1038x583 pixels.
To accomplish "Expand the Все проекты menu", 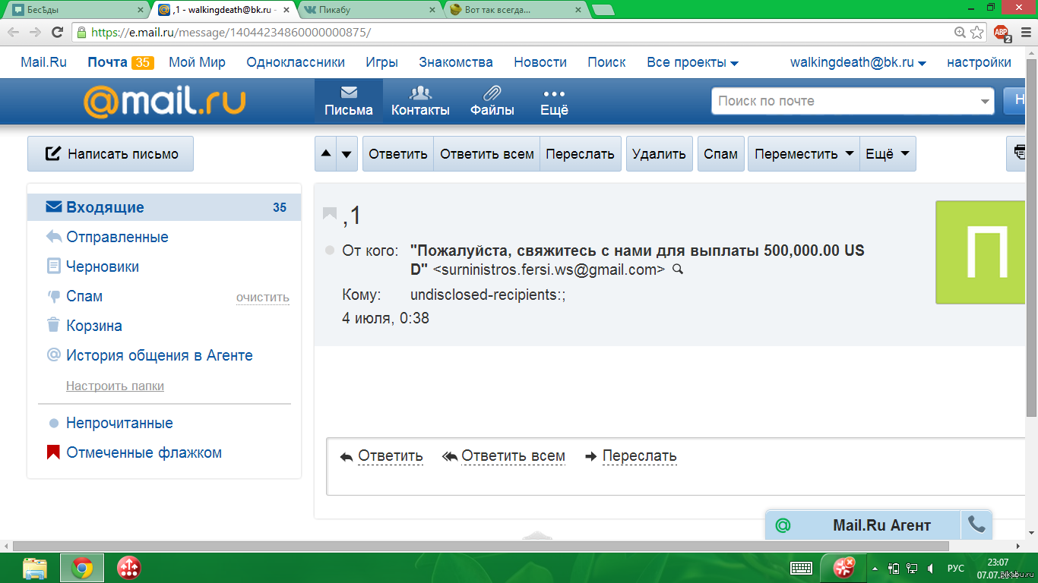I will pyautogui.click(x=692, y=62).
